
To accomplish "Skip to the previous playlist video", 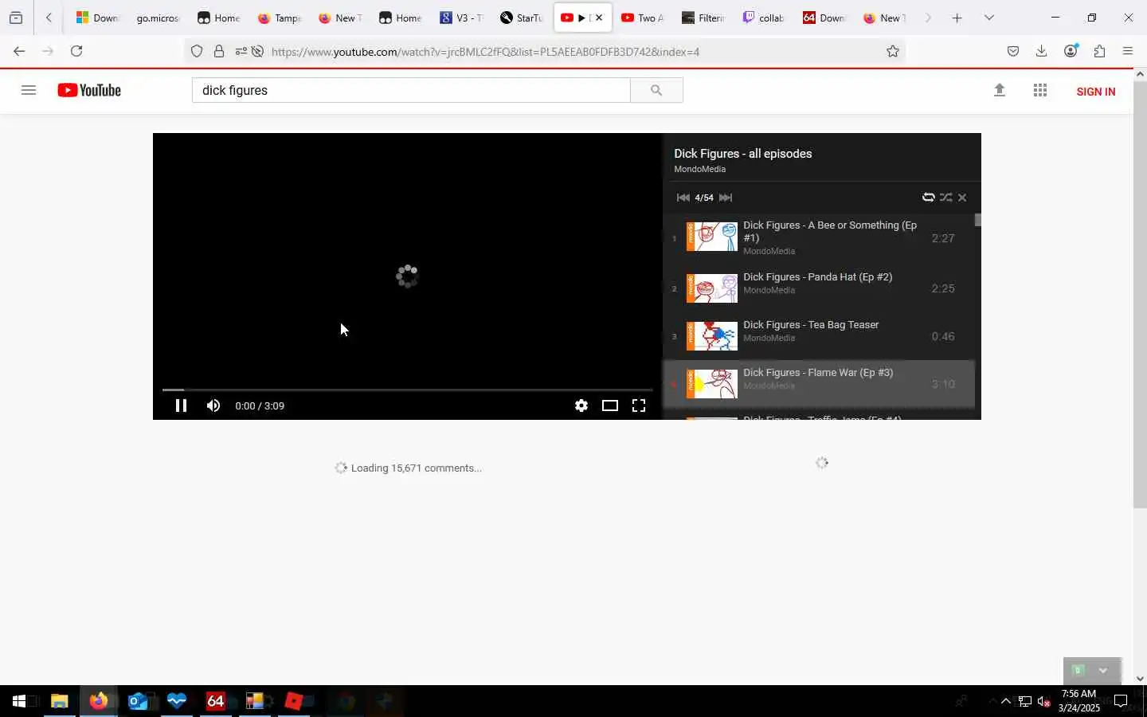I will pyautogui.click(x=683, y=198).
